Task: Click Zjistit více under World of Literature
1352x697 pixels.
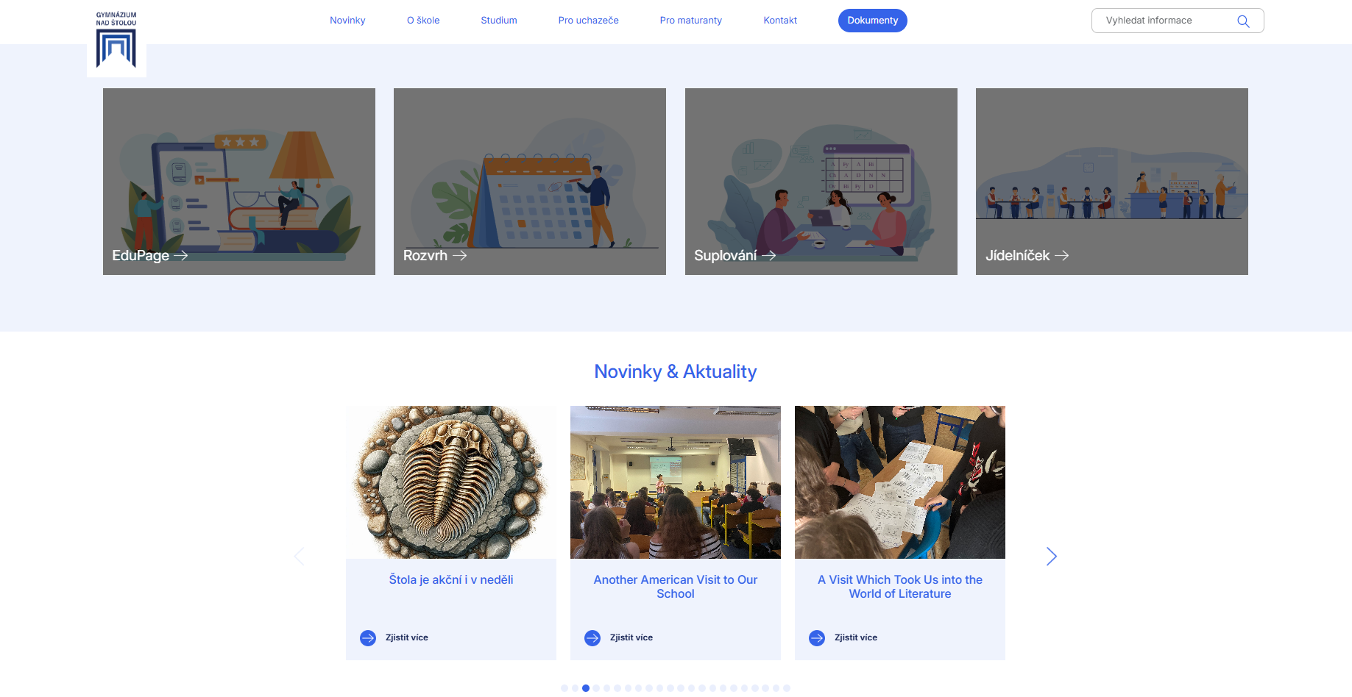Action: pyautogui.click(x=855, y=637)
